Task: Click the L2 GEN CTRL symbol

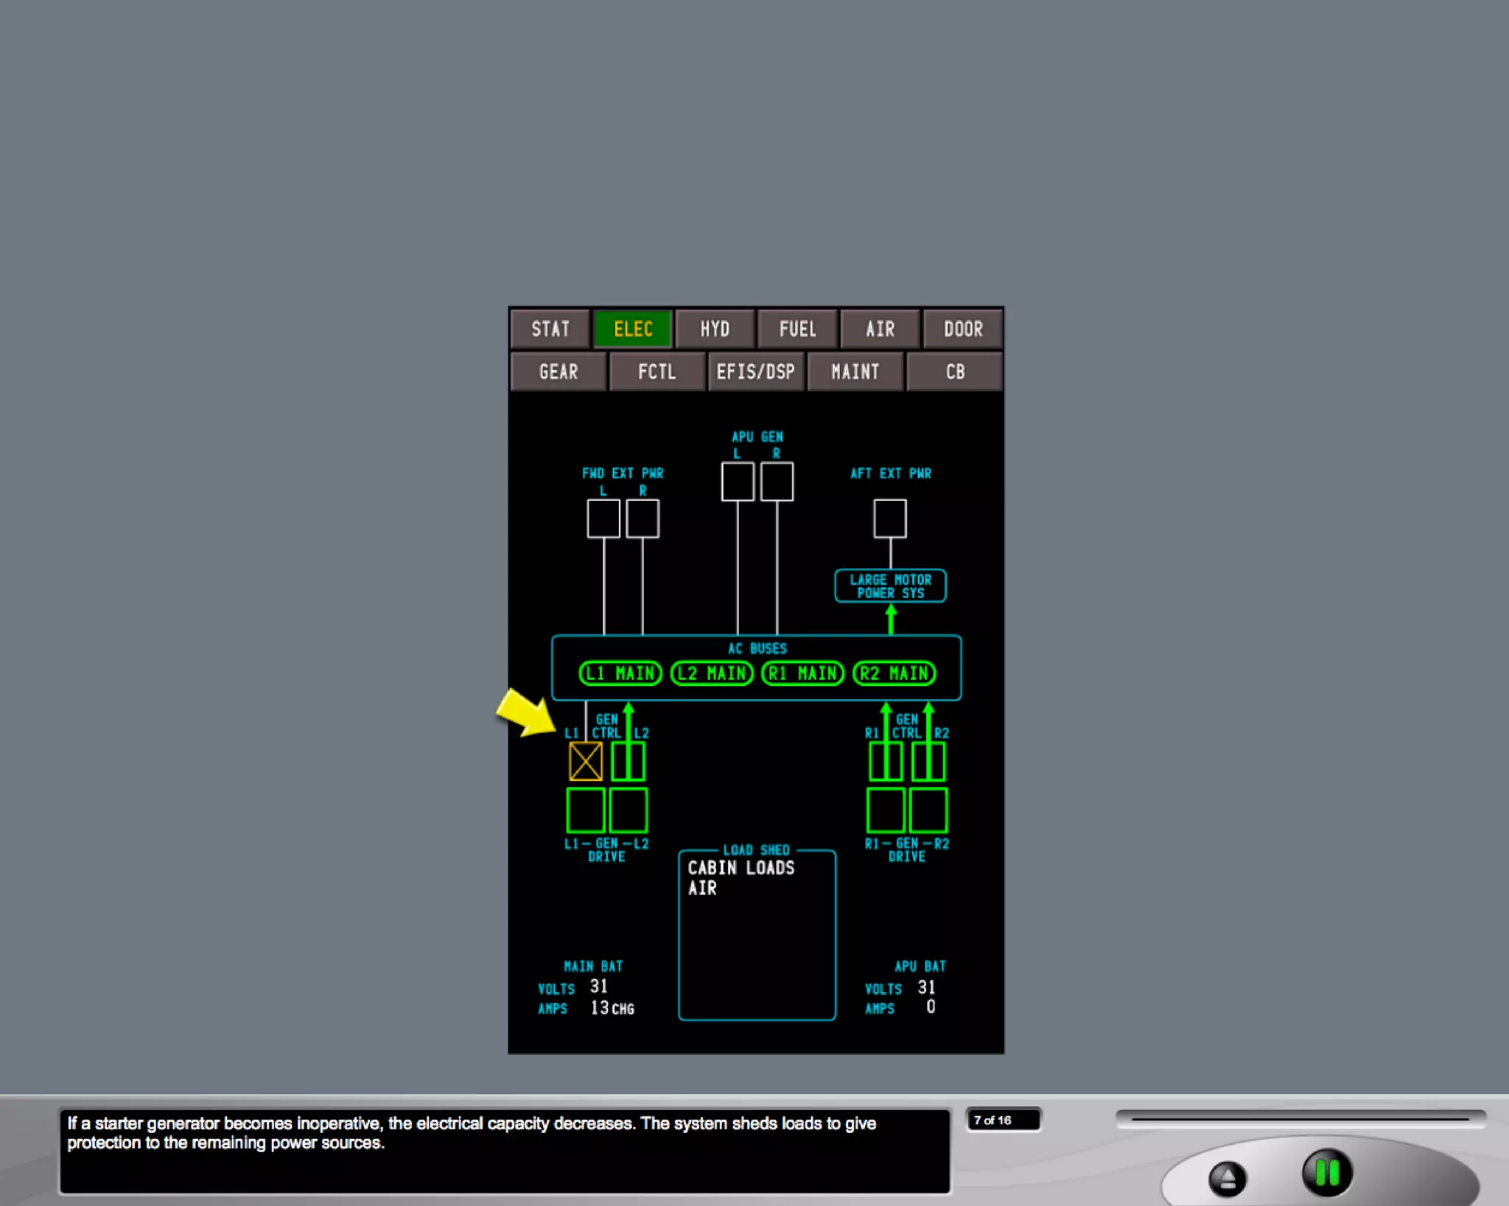Action: click(x=629, y=761)
